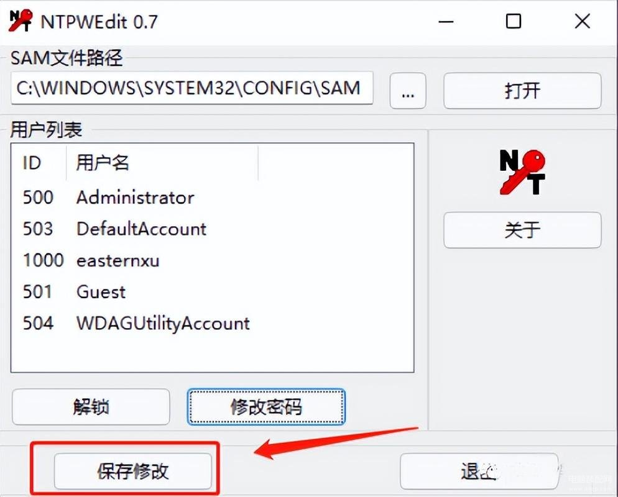
Task: Click the 退出 button
Action: [479, 471]
